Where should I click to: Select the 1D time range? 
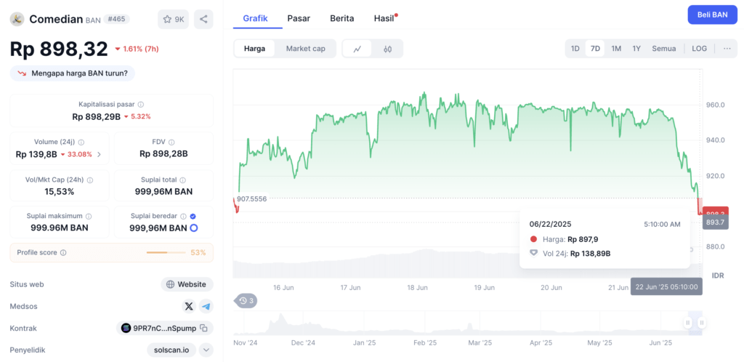575,49
